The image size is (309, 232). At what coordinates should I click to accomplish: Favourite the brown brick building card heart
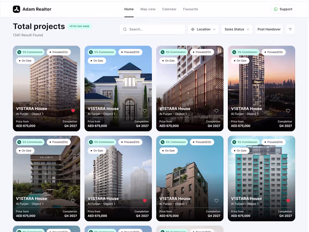[x=216, y=201]
